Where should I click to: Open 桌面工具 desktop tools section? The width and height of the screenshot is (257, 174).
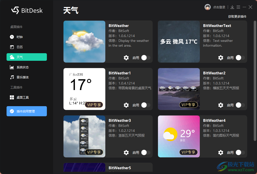27,97
